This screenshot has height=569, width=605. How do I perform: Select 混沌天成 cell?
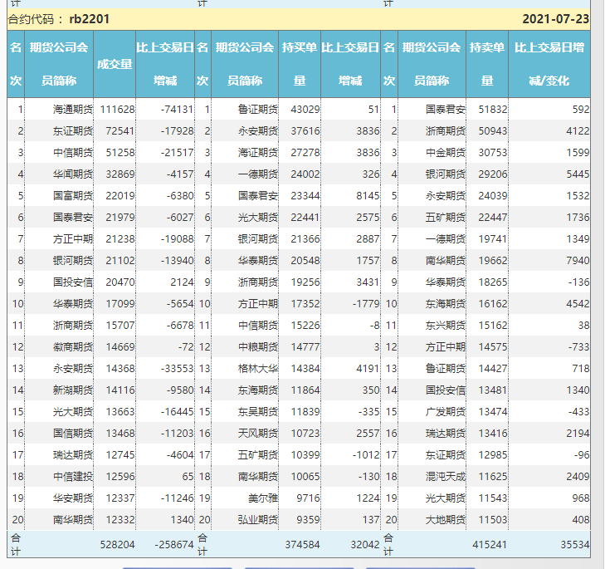tap(446, 477)
